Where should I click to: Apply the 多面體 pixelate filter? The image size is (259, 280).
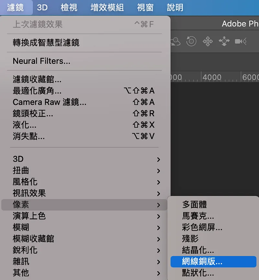coord(213,204)
